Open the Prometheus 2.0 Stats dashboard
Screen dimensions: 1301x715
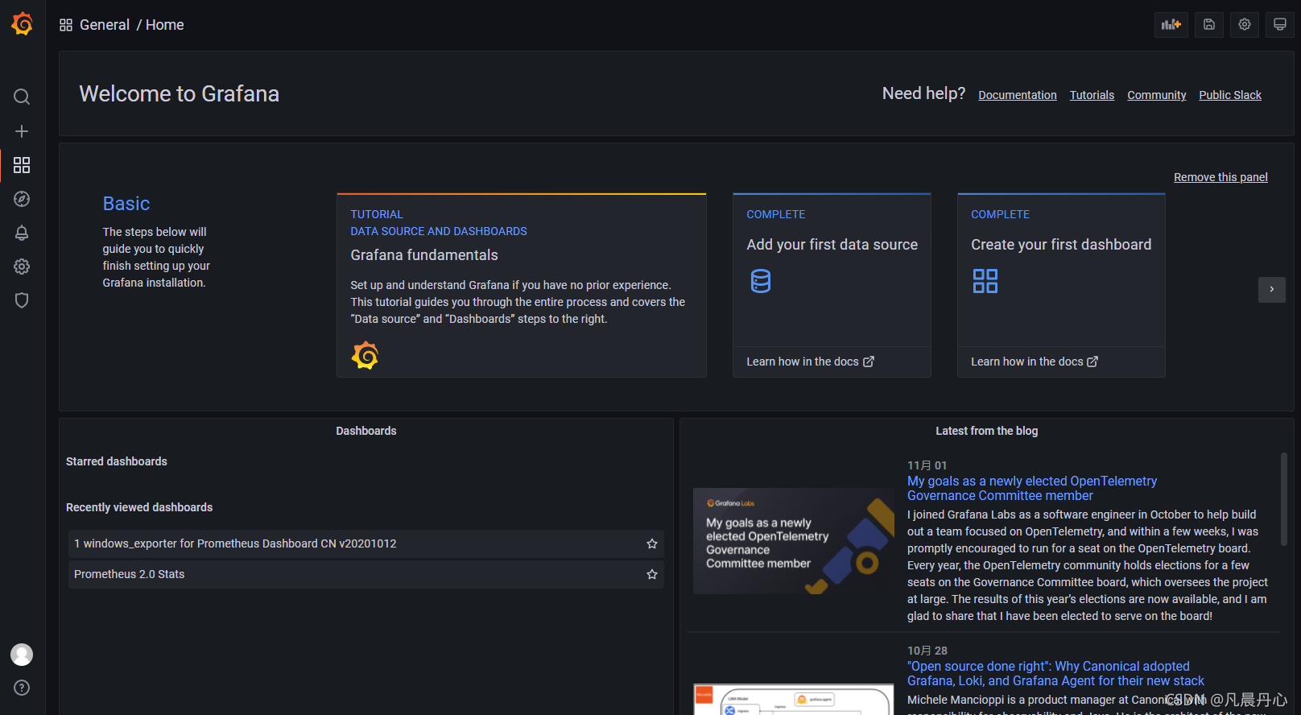coord(366,575)
